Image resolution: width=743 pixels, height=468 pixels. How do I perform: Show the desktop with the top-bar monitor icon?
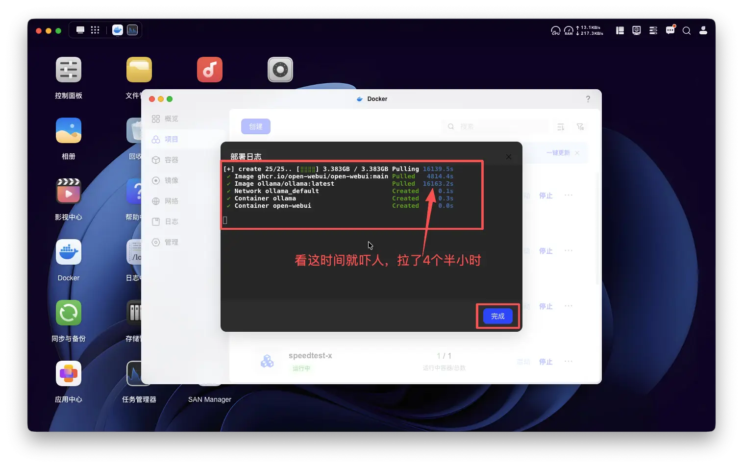tap(80, 30)
